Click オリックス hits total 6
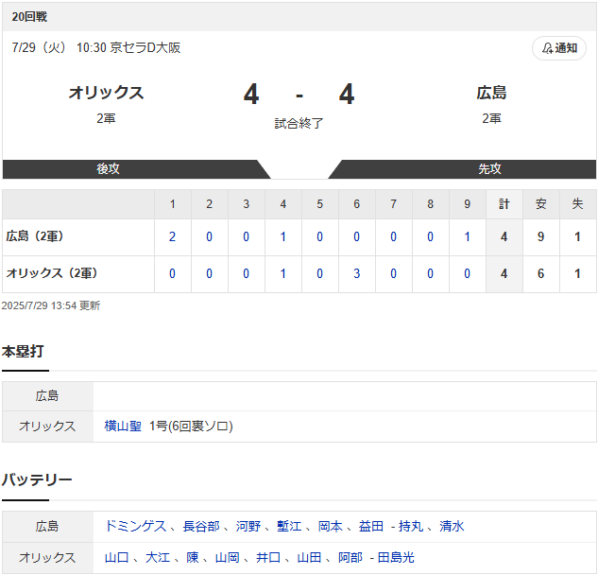Viewport: 598px width, 575px height. coord(540,273)
